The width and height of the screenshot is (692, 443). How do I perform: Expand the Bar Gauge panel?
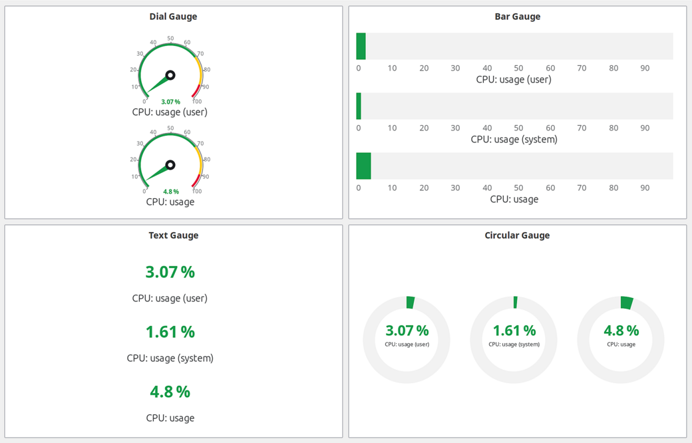pos(517,16)
